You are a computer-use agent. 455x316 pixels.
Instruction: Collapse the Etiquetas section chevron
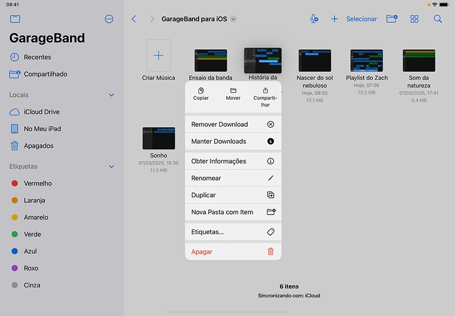click(x=112, y=167)
